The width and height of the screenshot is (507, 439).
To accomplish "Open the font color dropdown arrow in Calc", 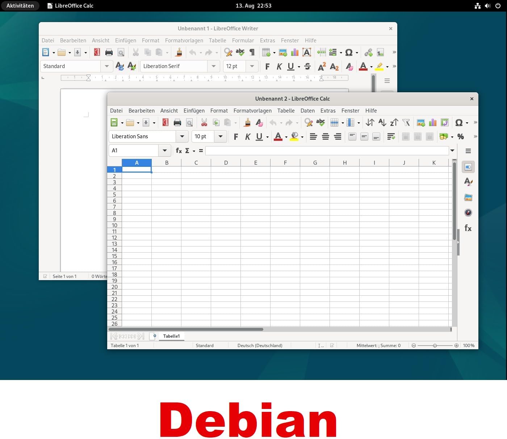I will [286, 137].
